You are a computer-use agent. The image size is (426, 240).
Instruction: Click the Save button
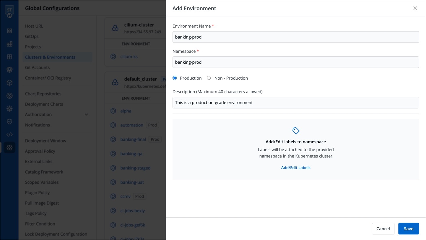click(x=409, y=229)
